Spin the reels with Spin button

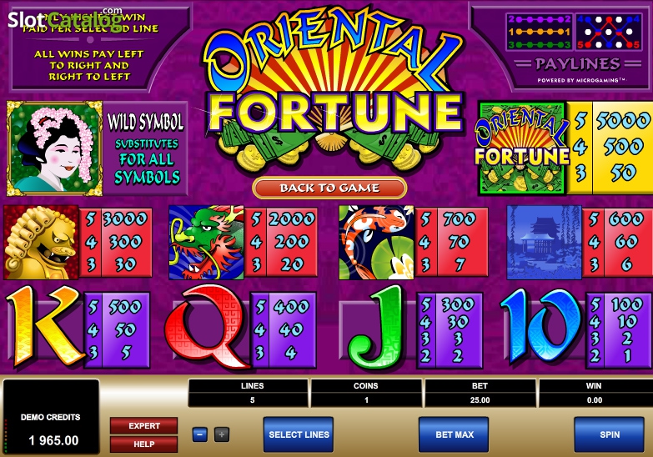pos(610,434)
